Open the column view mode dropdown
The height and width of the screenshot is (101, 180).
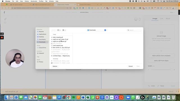coord(59,30)
